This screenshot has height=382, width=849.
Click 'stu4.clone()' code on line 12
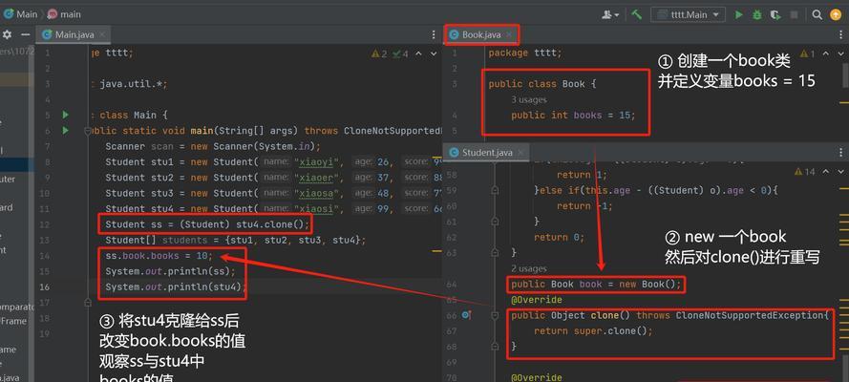(270, 224)
